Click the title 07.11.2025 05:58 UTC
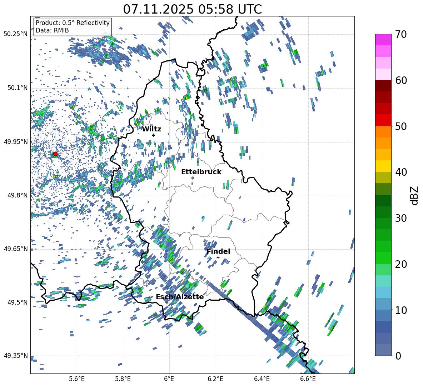This screenshot has height=386, width=423. click(193, 9)
